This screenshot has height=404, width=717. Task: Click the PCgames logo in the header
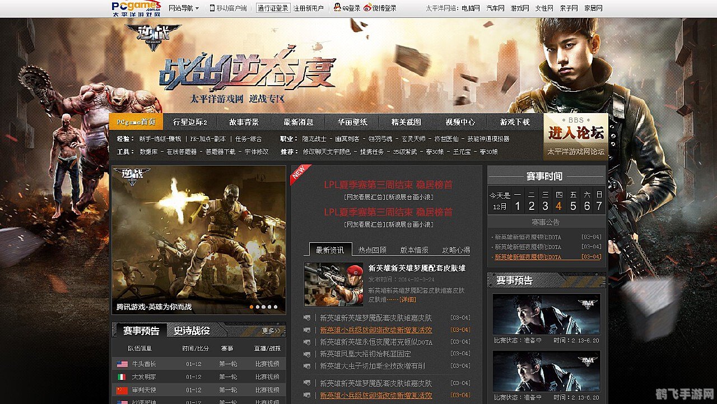136,8
